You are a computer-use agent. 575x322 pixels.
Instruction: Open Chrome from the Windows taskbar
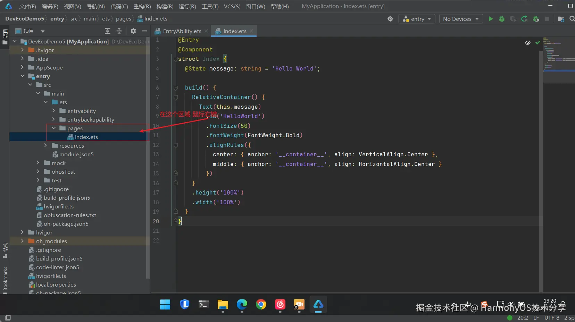[x=261, y=305]
